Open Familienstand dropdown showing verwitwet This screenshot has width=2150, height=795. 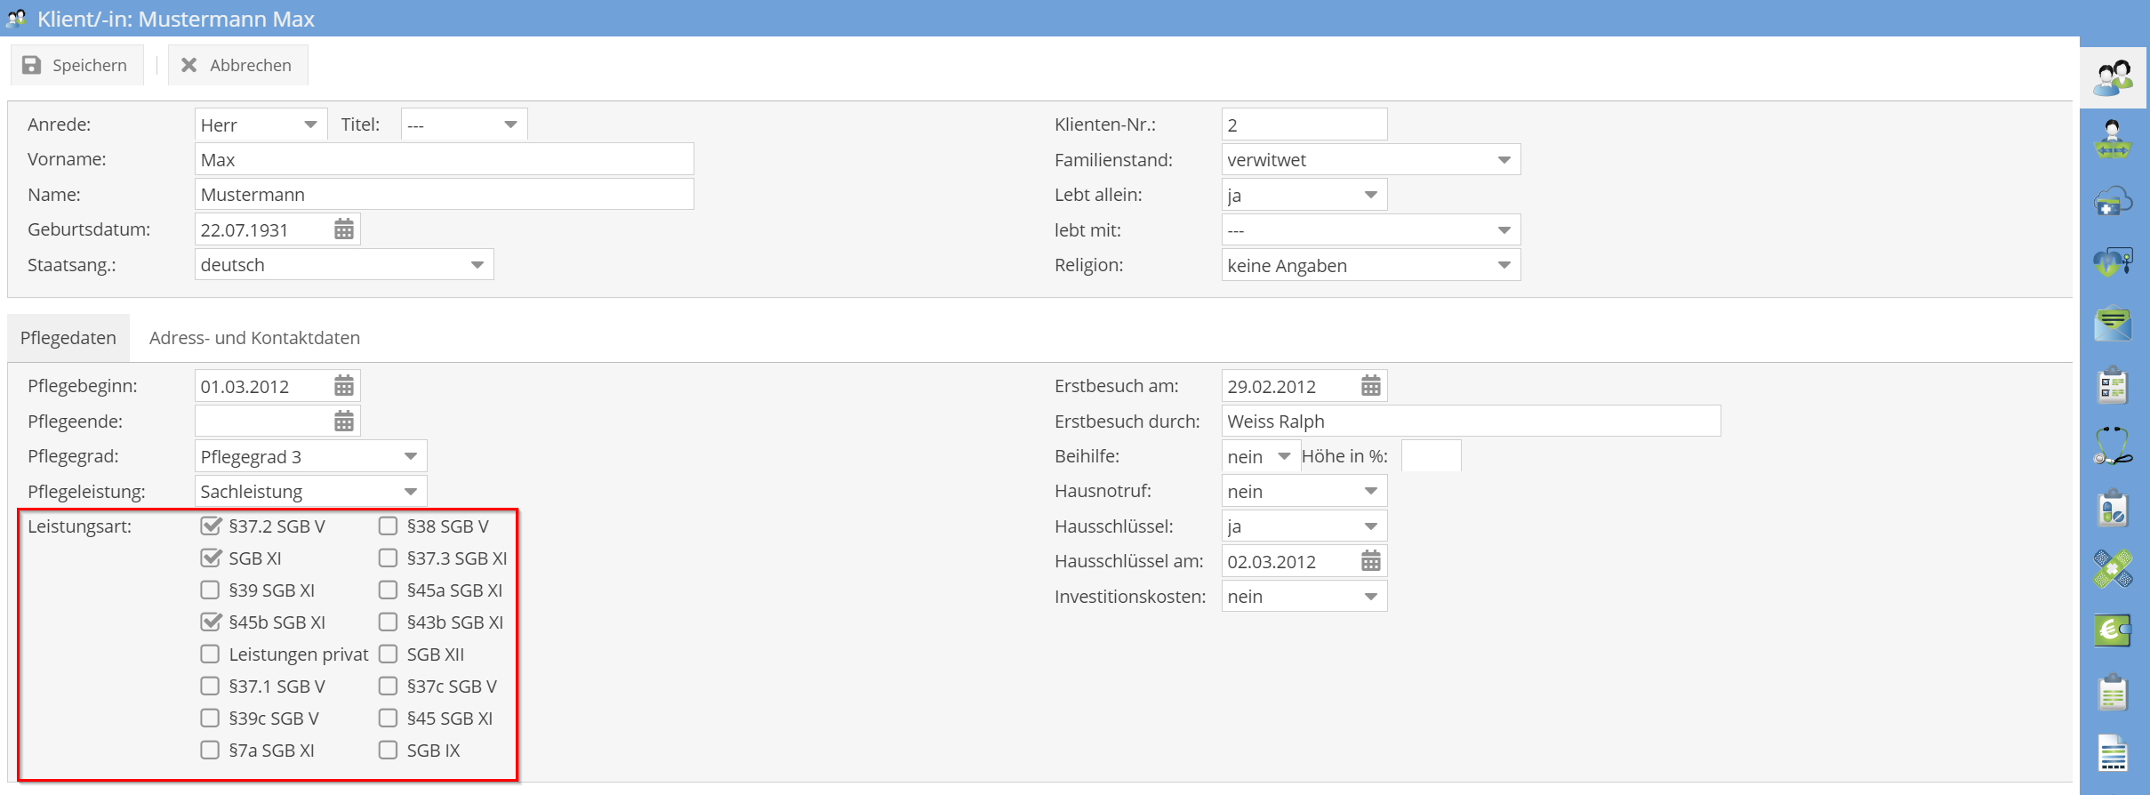tap(1371, 160)
